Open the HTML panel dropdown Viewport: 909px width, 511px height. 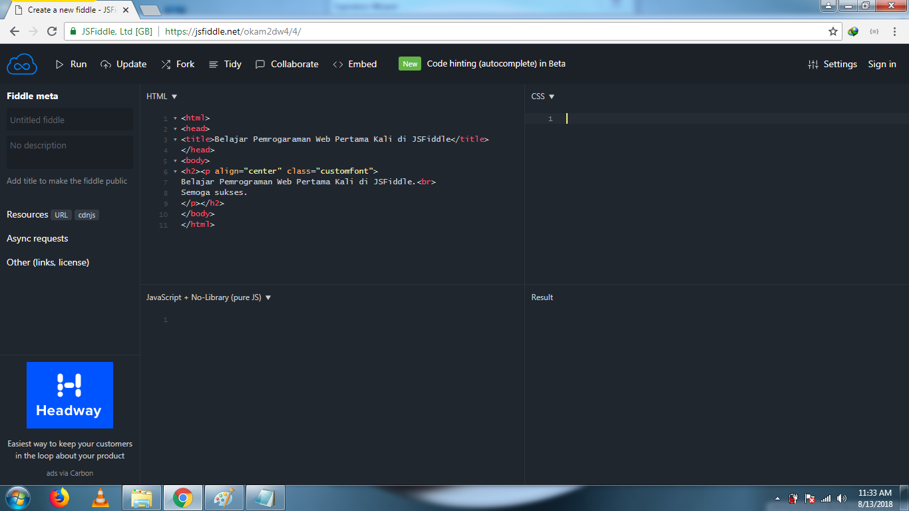(x=174, y=96)
